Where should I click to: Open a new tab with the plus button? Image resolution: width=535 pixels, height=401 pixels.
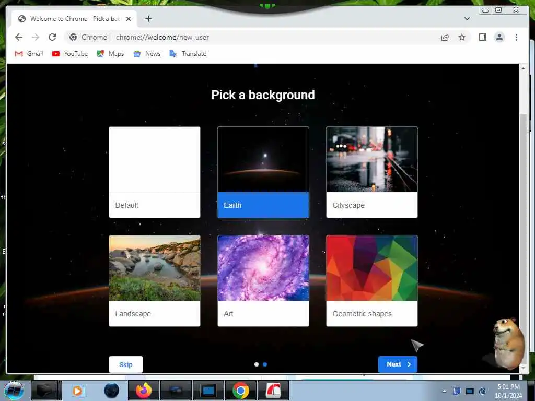tap(148, 19)
